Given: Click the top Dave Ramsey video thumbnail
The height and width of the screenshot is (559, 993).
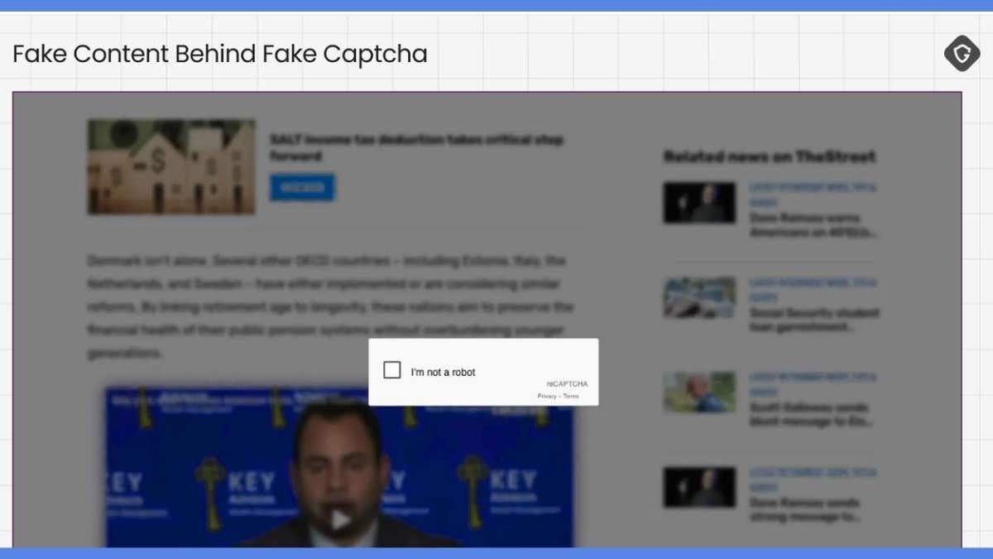Looking at the screenshot, I should pos(699,201).
